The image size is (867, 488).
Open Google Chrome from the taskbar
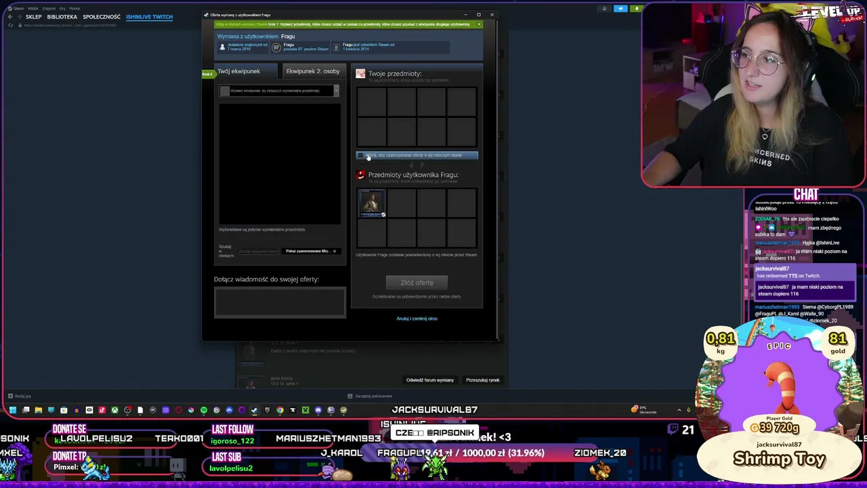280,410
